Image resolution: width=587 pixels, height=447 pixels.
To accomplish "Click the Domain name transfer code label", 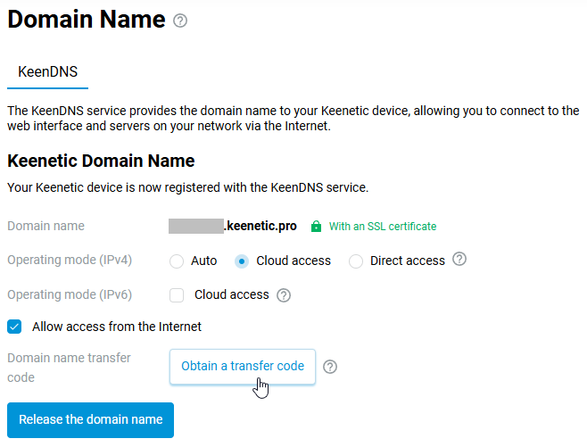I will pos(69,368).
